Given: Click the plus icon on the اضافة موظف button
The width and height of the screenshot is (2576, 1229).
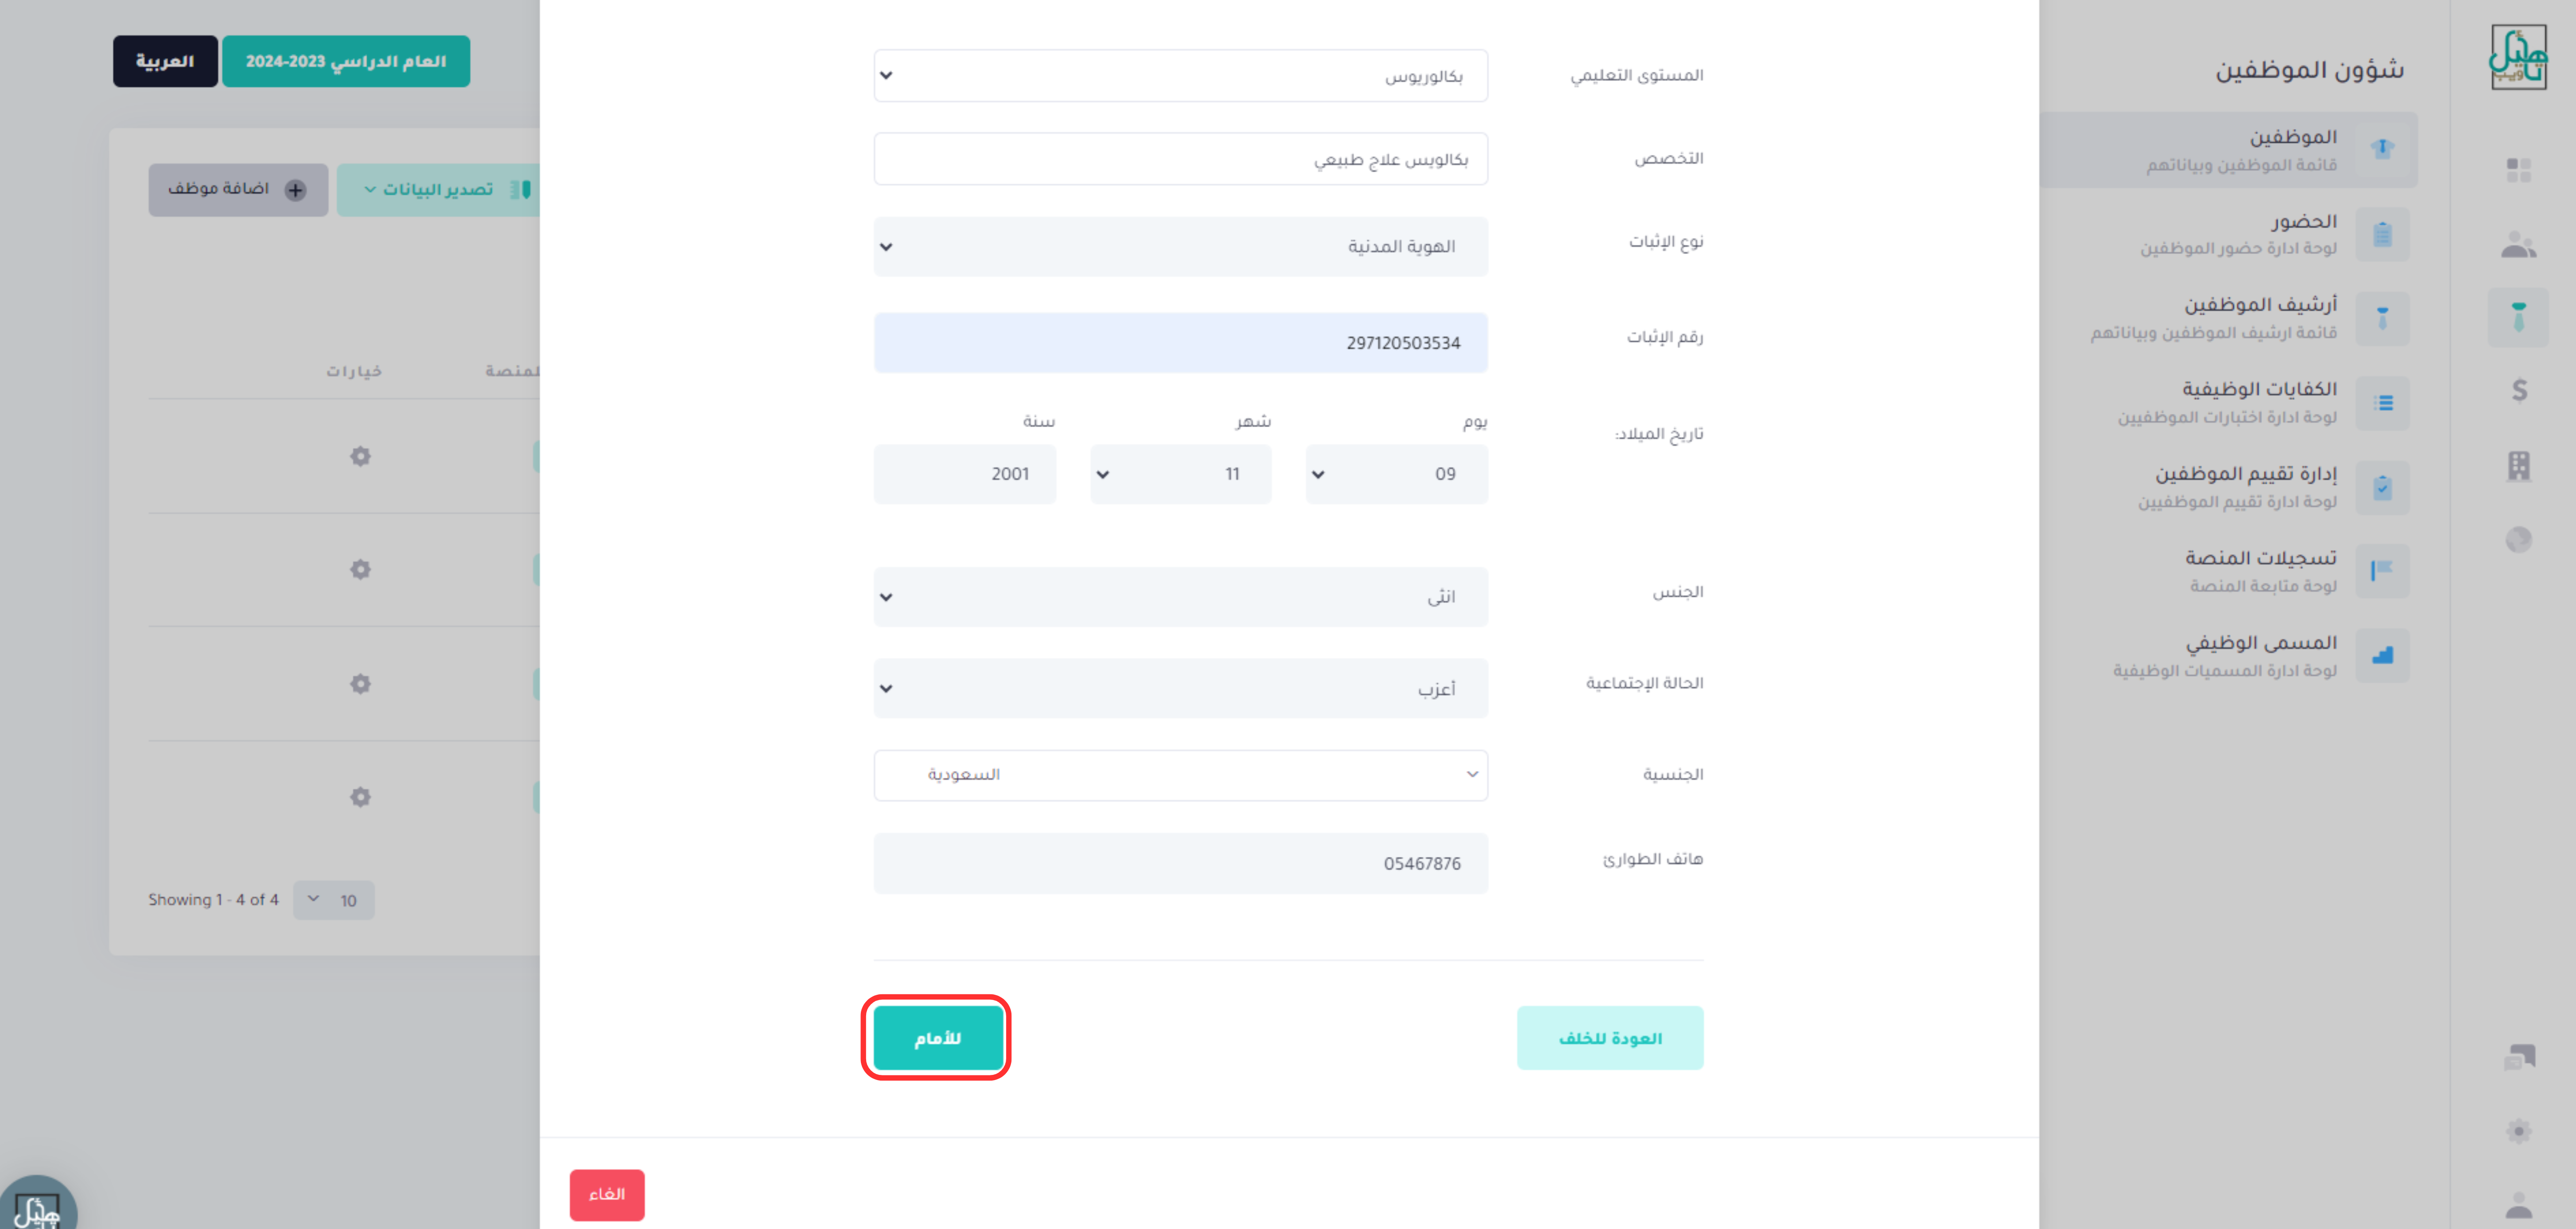Looking at the screenshot, I should coord(295,190).
